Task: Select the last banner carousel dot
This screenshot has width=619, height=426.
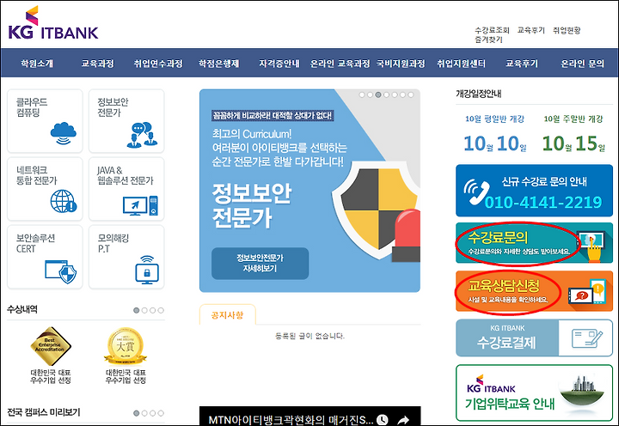Action: tap(411, 94)
